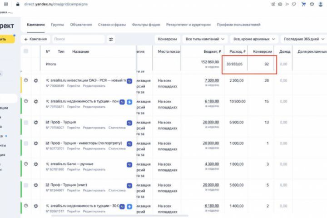Image resolution: width=327 pixels, height=218 pixels.
Task: Click the horizontal table scrollbar
Action: (120, 216)
